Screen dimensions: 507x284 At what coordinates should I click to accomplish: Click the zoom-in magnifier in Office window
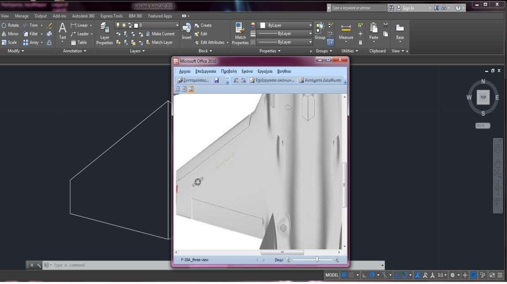point(337,260)
